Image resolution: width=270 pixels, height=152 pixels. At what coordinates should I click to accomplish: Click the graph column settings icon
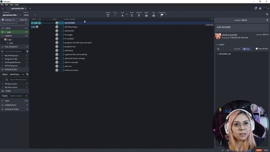(212, 19)
